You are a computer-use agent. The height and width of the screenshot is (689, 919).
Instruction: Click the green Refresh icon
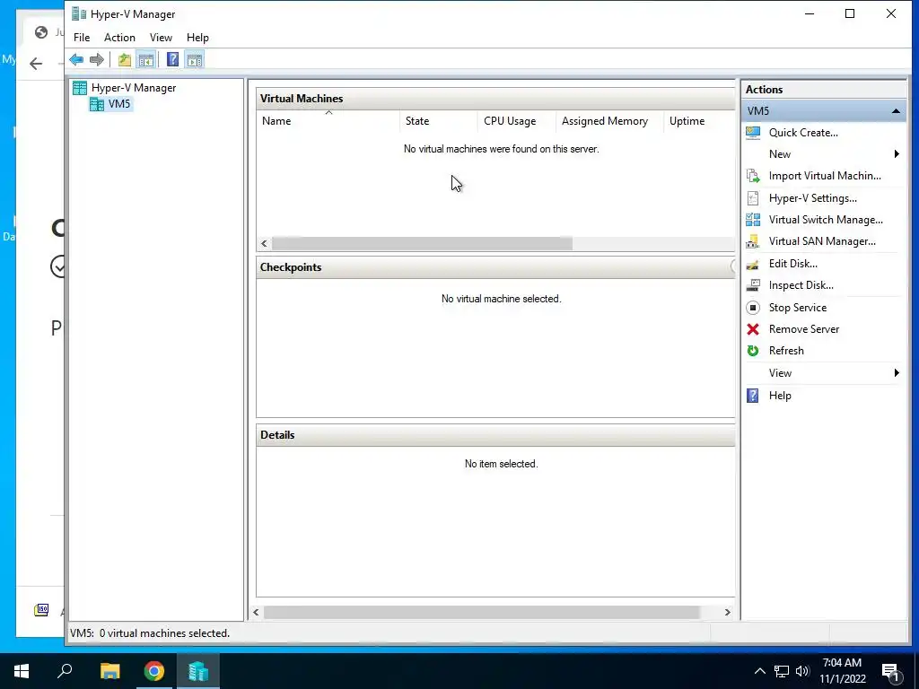753,351
